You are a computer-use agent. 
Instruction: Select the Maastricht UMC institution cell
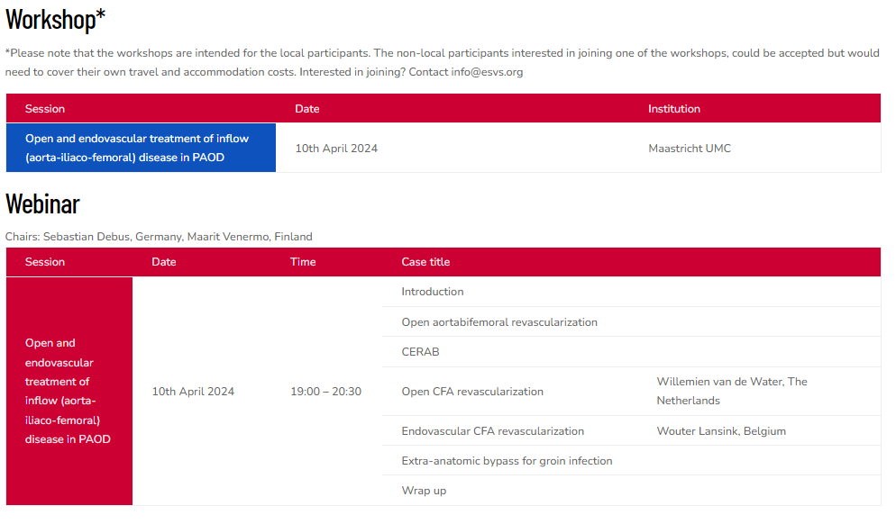(x=690, y=149)
